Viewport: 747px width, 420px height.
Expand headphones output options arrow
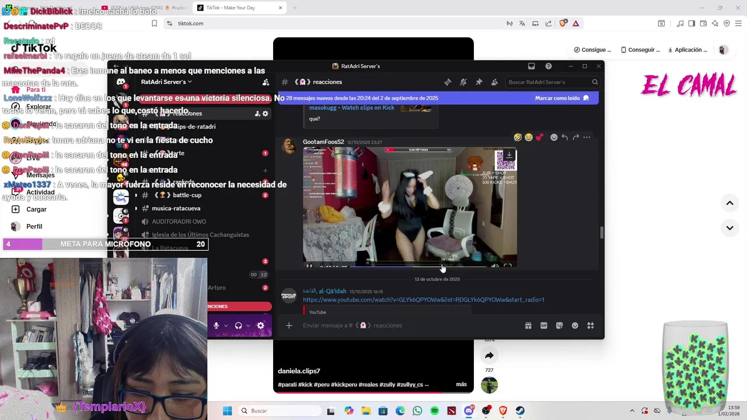(x=248, y=325)
